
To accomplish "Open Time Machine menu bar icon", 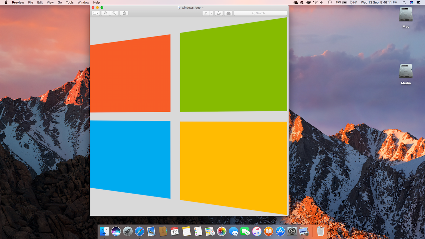I will tap(330, 2).
